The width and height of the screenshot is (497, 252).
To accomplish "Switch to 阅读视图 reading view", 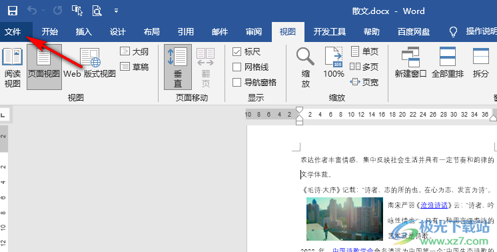I will 13,67.
